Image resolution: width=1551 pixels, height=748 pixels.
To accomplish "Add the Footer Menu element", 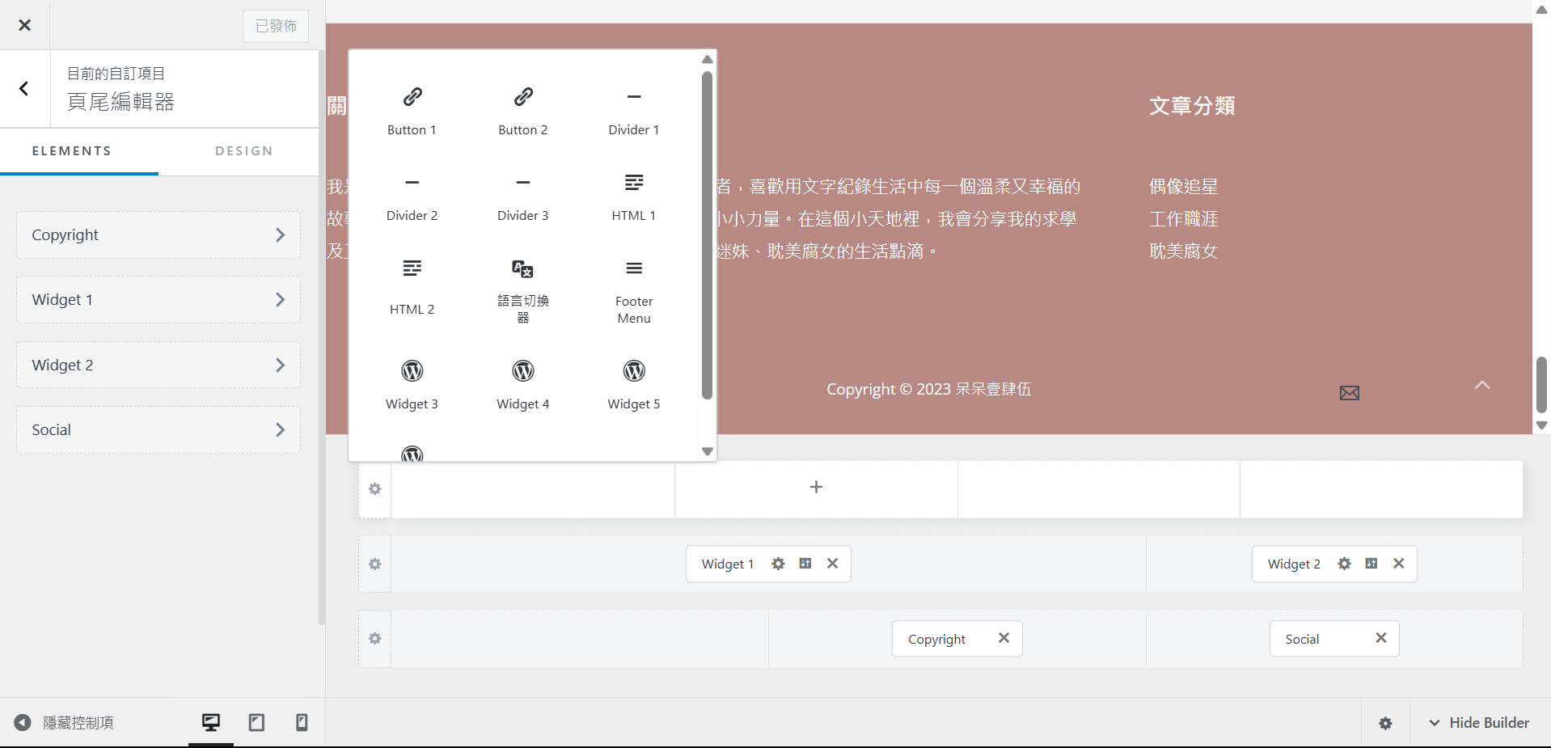I will 633,291.
